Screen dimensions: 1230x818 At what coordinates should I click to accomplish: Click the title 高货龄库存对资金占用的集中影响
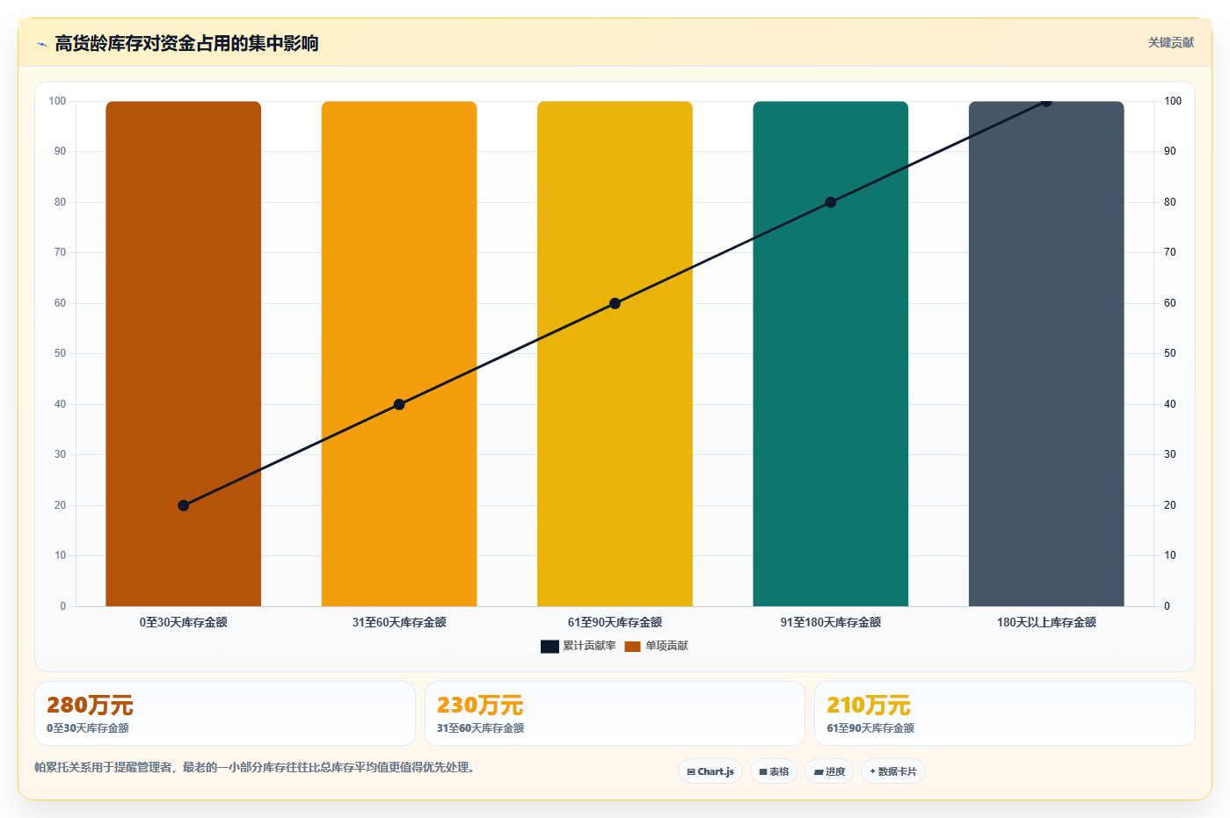[186, 43]
